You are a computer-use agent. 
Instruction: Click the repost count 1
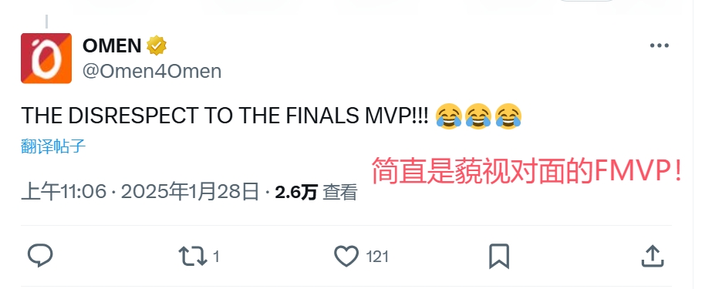216,257
